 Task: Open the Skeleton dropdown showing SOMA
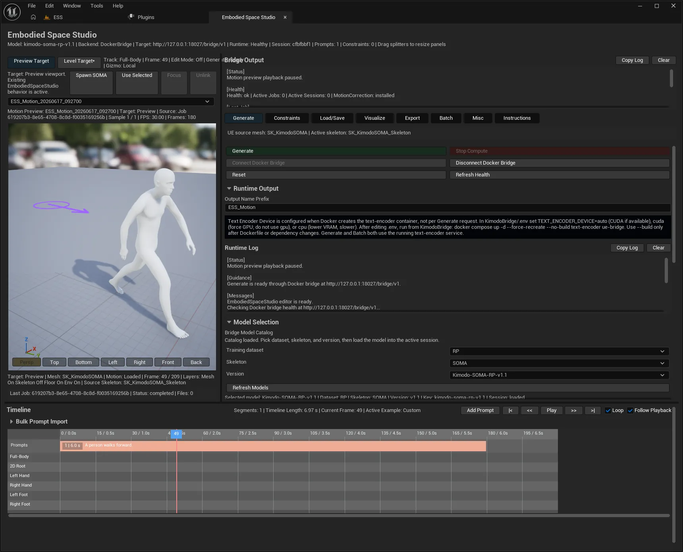pos(559,363)
